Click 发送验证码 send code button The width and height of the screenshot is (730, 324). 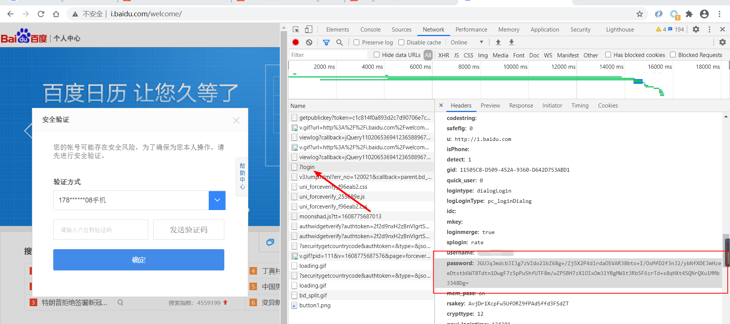tap(189, 230)
